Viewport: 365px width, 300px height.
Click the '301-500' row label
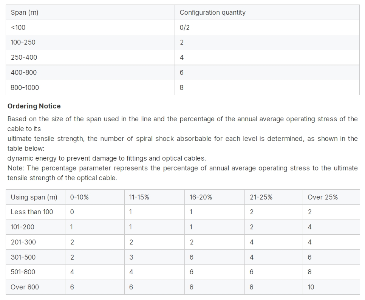tap(36, 257)
